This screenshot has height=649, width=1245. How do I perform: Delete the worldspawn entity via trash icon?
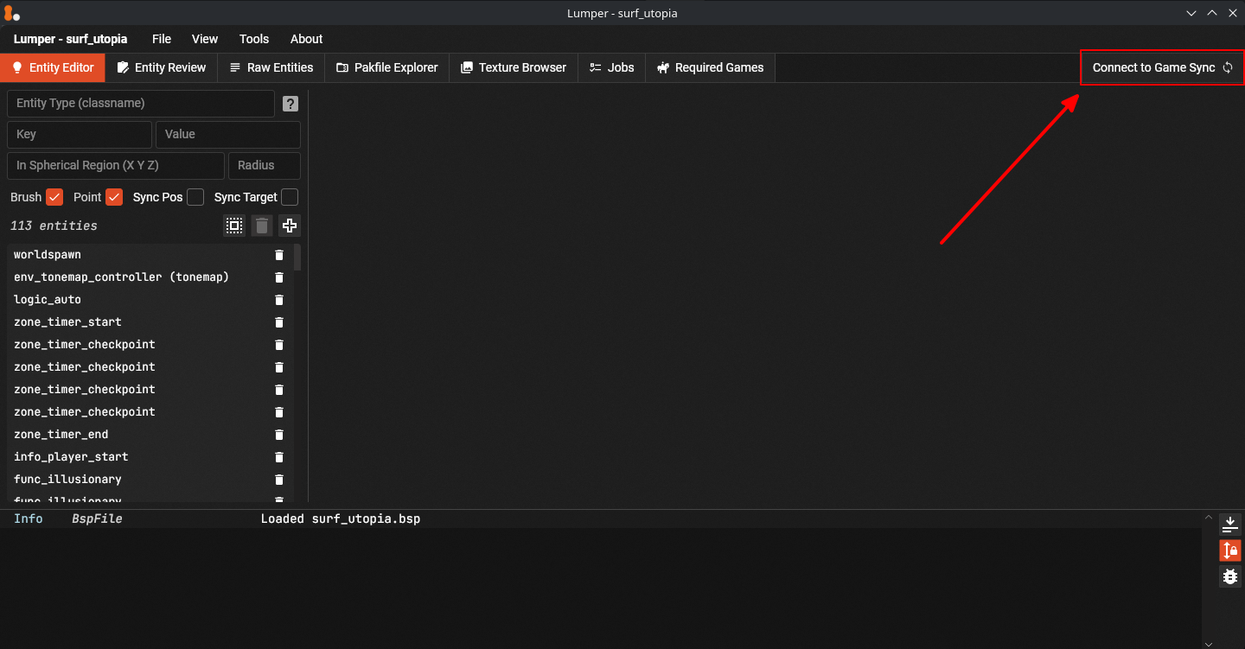(x=279, y=255)
